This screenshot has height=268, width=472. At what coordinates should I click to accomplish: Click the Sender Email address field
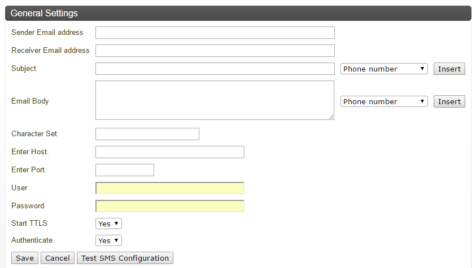point(215,33)
